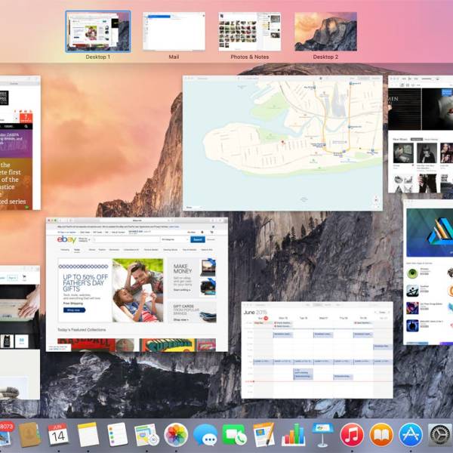Screen dimensions: 453x453
Task: Select the iTunes window with album covers
Action: (421, 134)
